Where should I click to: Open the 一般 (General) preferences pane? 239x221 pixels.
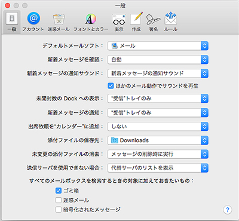(12, 22)
